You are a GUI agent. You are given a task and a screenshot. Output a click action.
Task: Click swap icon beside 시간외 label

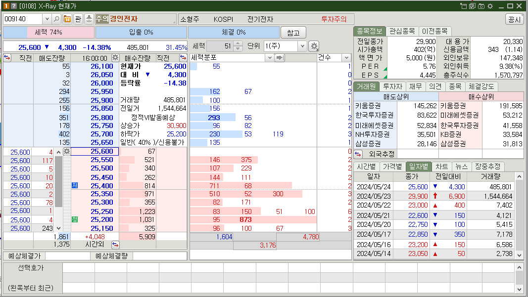(115, 245)
